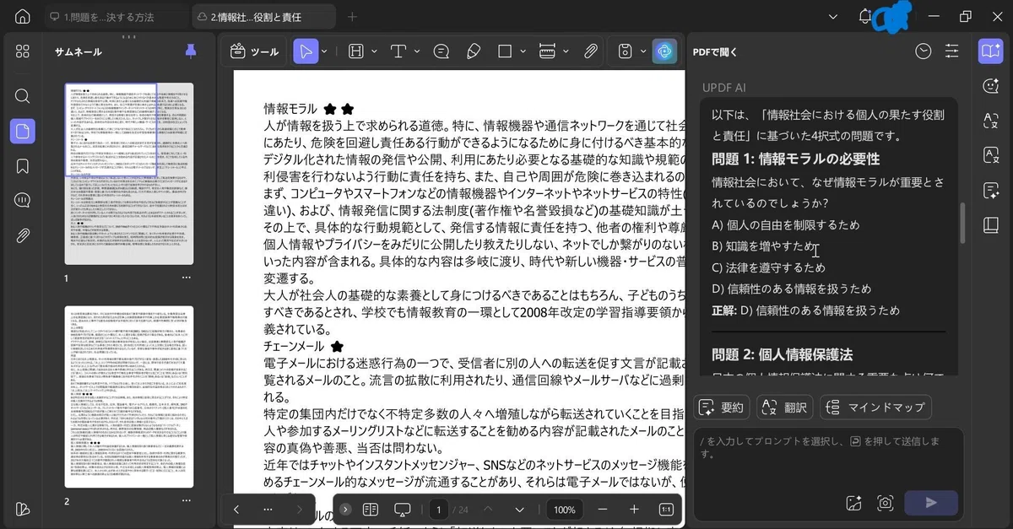
Task: Select the rectangle shape tool
Action: [505, 51]
